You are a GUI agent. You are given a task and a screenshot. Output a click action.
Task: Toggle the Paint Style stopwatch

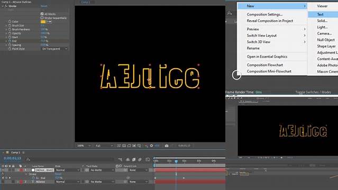(x=10, y=49)
